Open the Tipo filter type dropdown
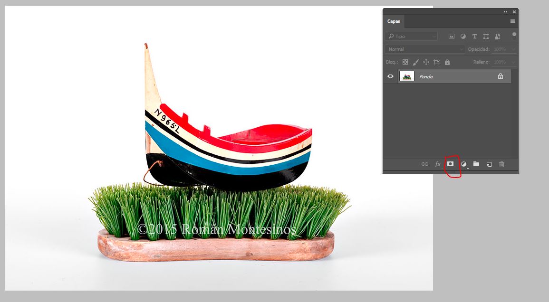Image resolution: width=549 pixels, height=302 pixels. point(412,36)
